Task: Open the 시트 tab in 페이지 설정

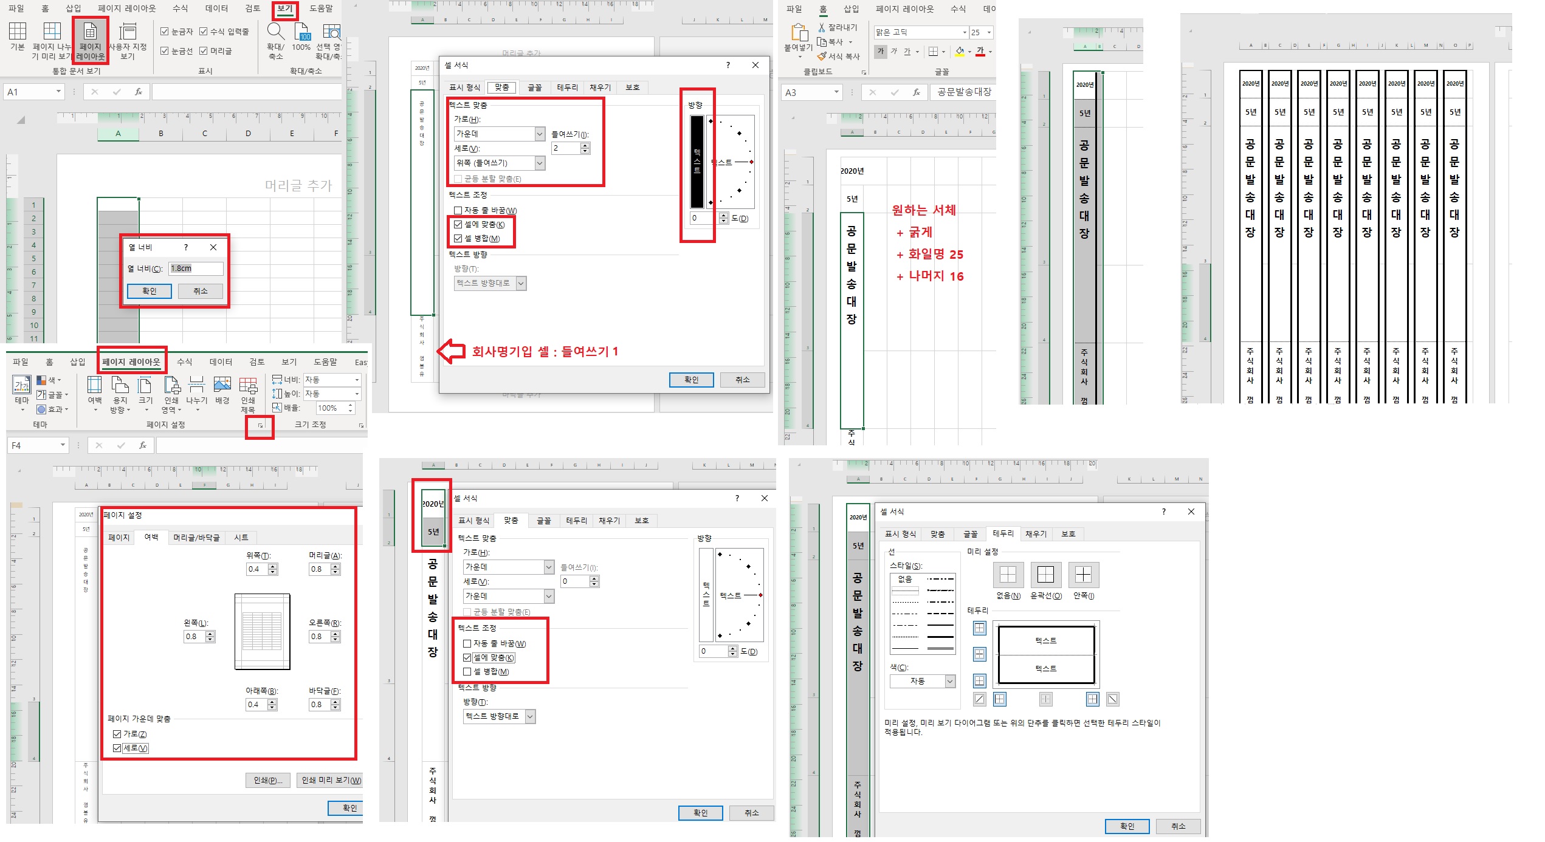Action: coord(241,538)
